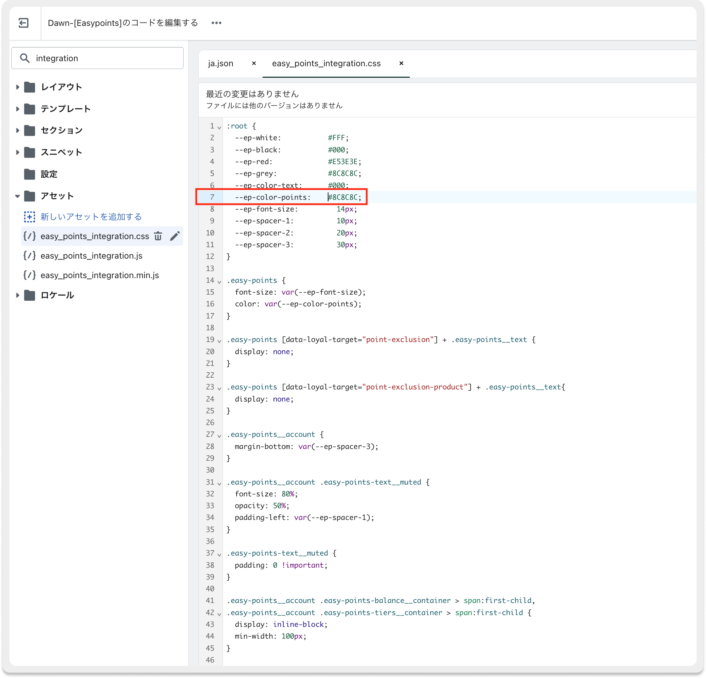Switch to the ja.json tab
The image size is (706, 678).
coord(221,64)
